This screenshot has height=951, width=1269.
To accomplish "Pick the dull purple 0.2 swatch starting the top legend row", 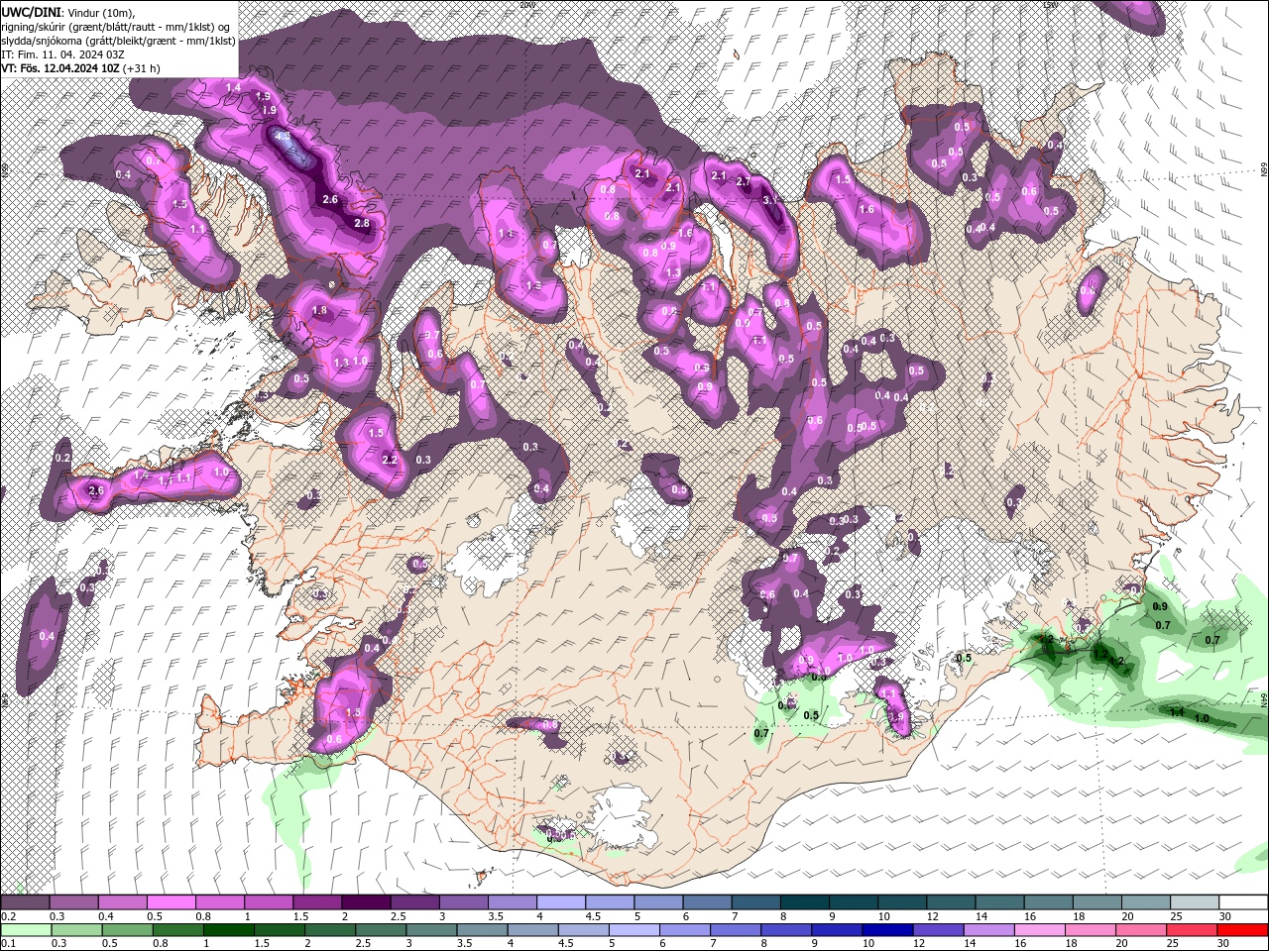I will (x=25, y=902).
